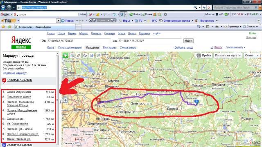Viewport: 262px width, 147px height.
Task: Open the ещё dropdown in top links
Action: pos(156,33)
